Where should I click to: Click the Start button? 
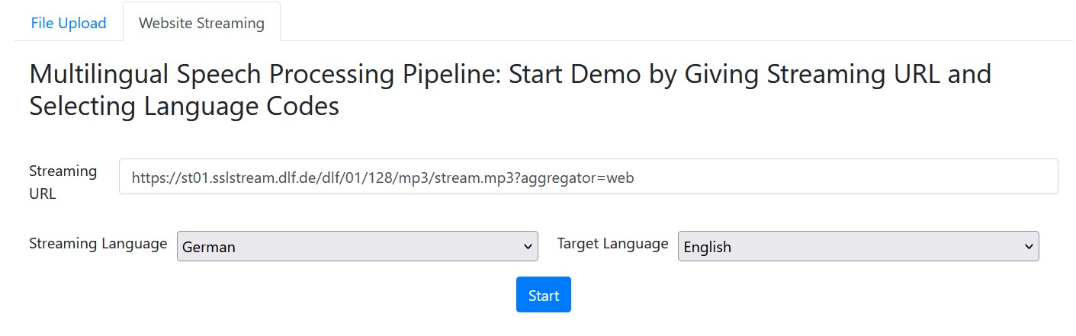point(544,295)
